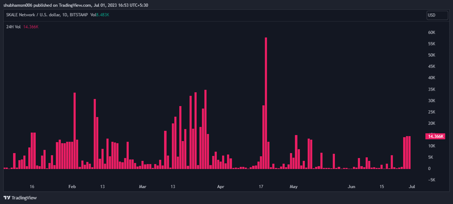Click the Jun date label on the time axis
The width and height of the screenshot is (453, 204).
pos(352,186)
